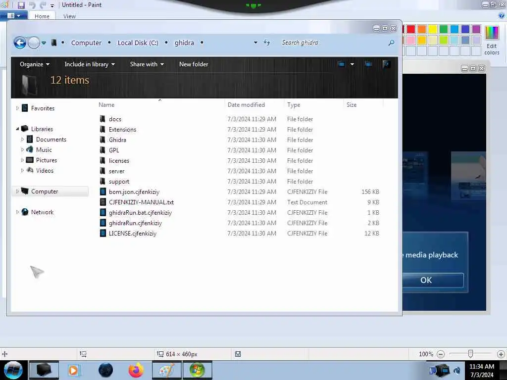Toggle the preview pane icon
Screen dimensions: 507x380
[x=368, y=64]
